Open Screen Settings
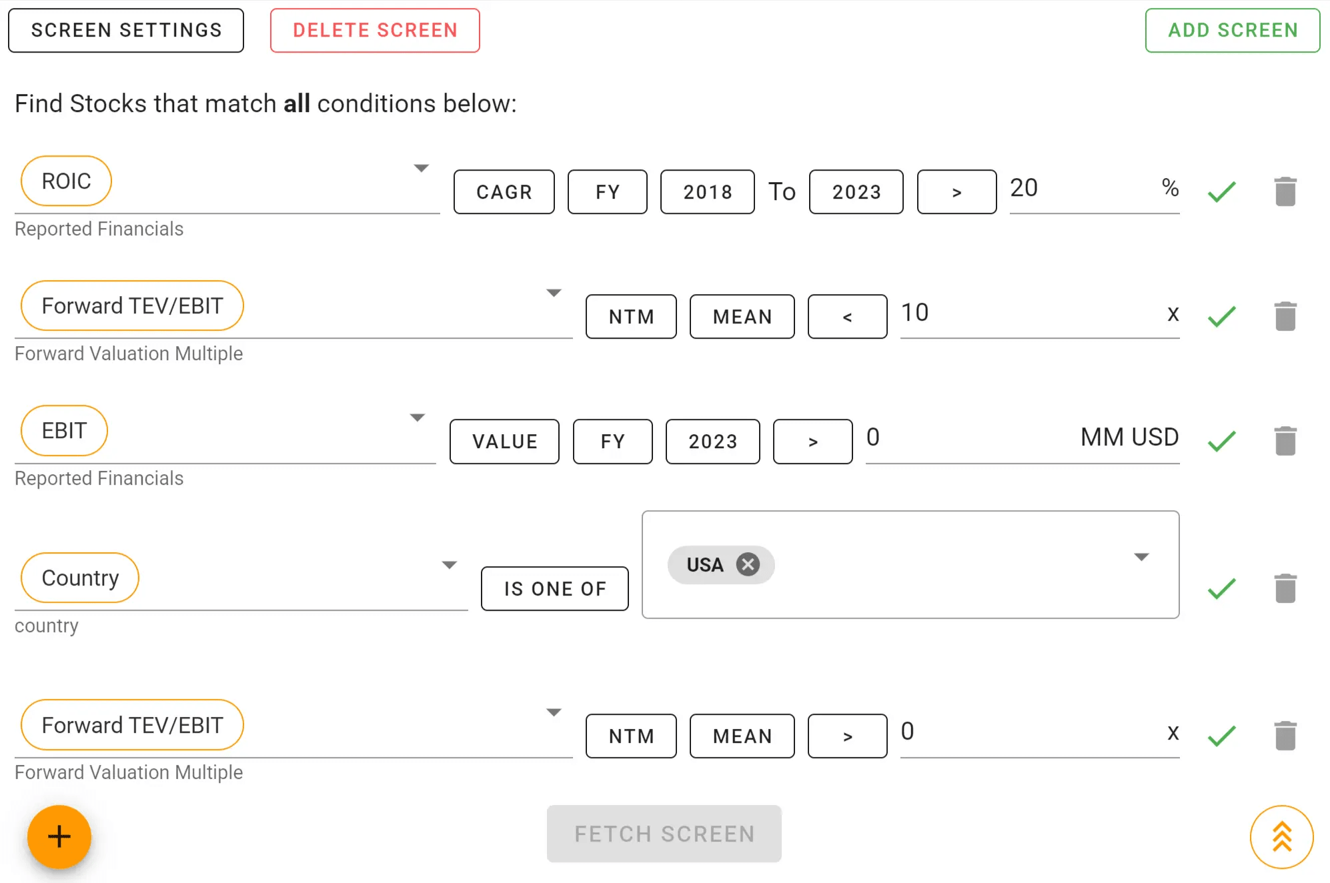 point(126,30)
